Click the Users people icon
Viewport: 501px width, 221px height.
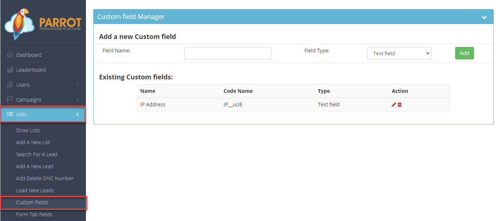point(10,85)
